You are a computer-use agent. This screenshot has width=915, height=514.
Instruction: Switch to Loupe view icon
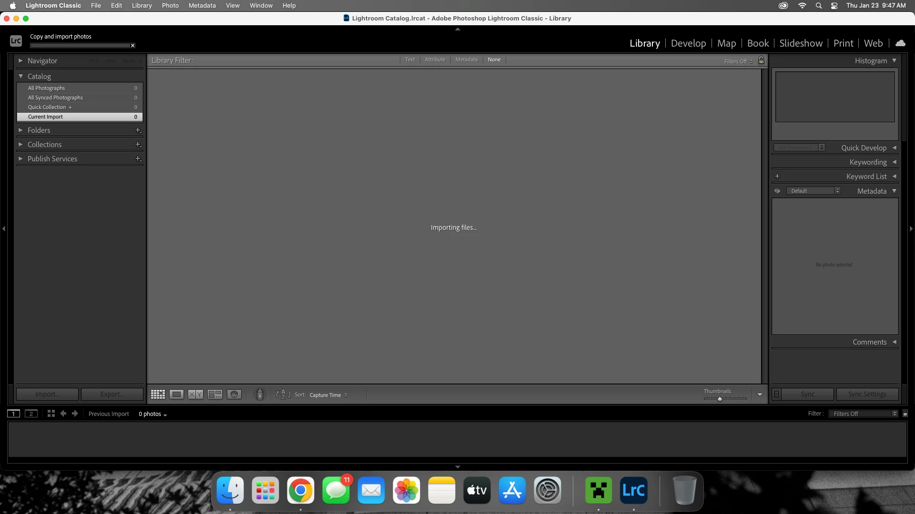[176, 395]
